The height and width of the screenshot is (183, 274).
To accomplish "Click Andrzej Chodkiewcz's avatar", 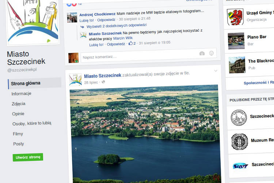I will pyautogui.click(x=72, y=18).
